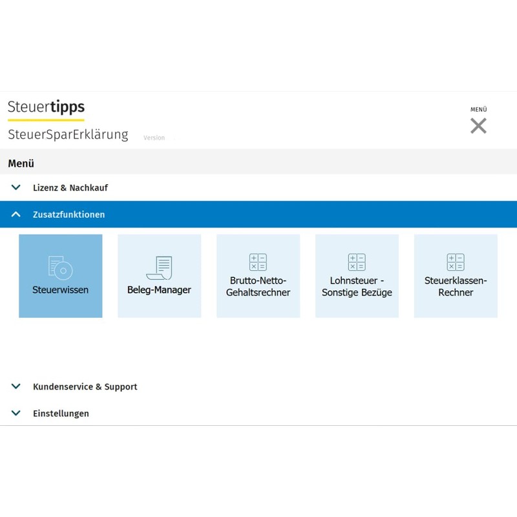Click the Beleg-Manager receipt document icon
The width and height of the screenshot is (517, 517).
(159, 267)
